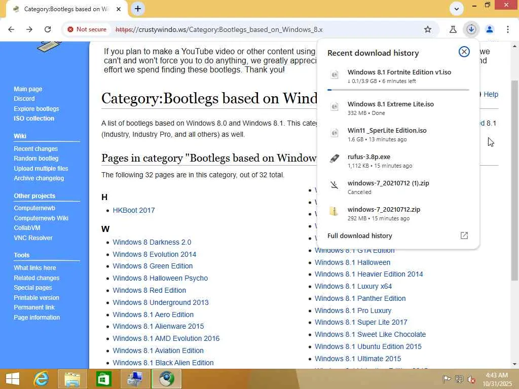Screen dimensions: 519x389
Task: Open the Windows Start button
Action: pos(13,379)
